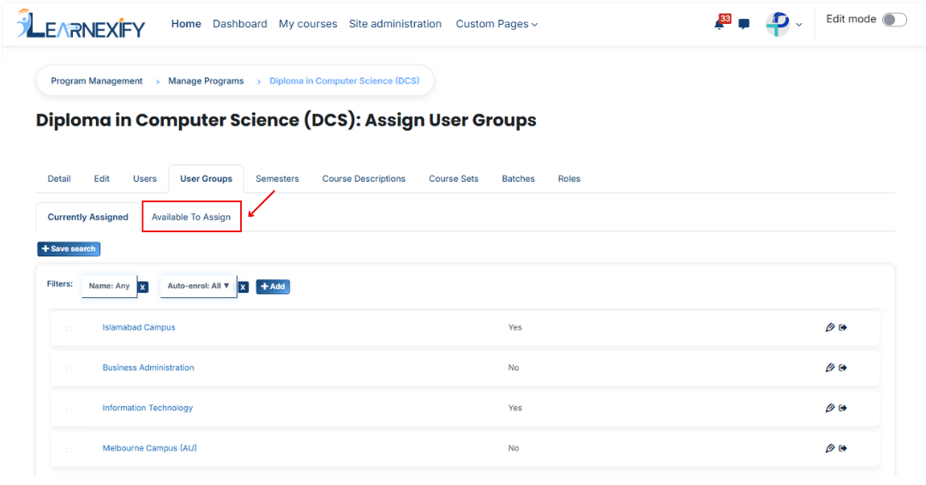Viewport: 926px width, 485px height.
Task: Open Dashboard in the top navigation
Action: point(240,24)
